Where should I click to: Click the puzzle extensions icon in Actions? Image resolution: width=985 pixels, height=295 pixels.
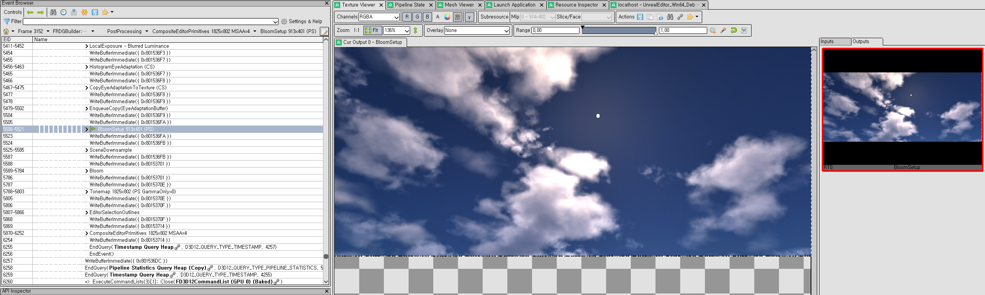[690, 17]
